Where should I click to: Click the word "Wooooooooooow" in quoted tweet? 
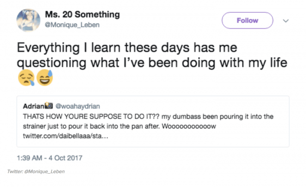tap(189, 126)
